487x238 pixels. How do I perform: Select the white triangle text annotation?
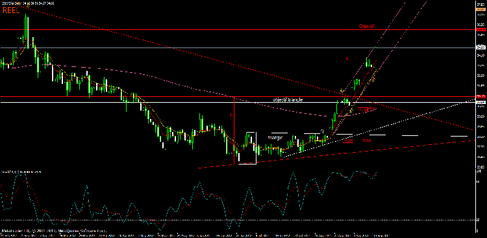[275, 137]
